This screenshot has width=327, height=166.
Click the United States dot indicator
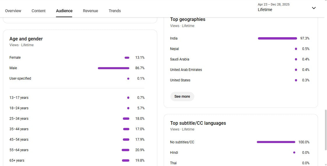296,80
